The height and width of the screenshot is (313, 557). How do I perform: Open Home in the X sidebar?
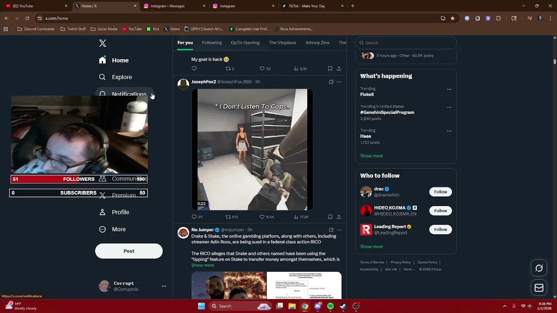pos(114,60)
